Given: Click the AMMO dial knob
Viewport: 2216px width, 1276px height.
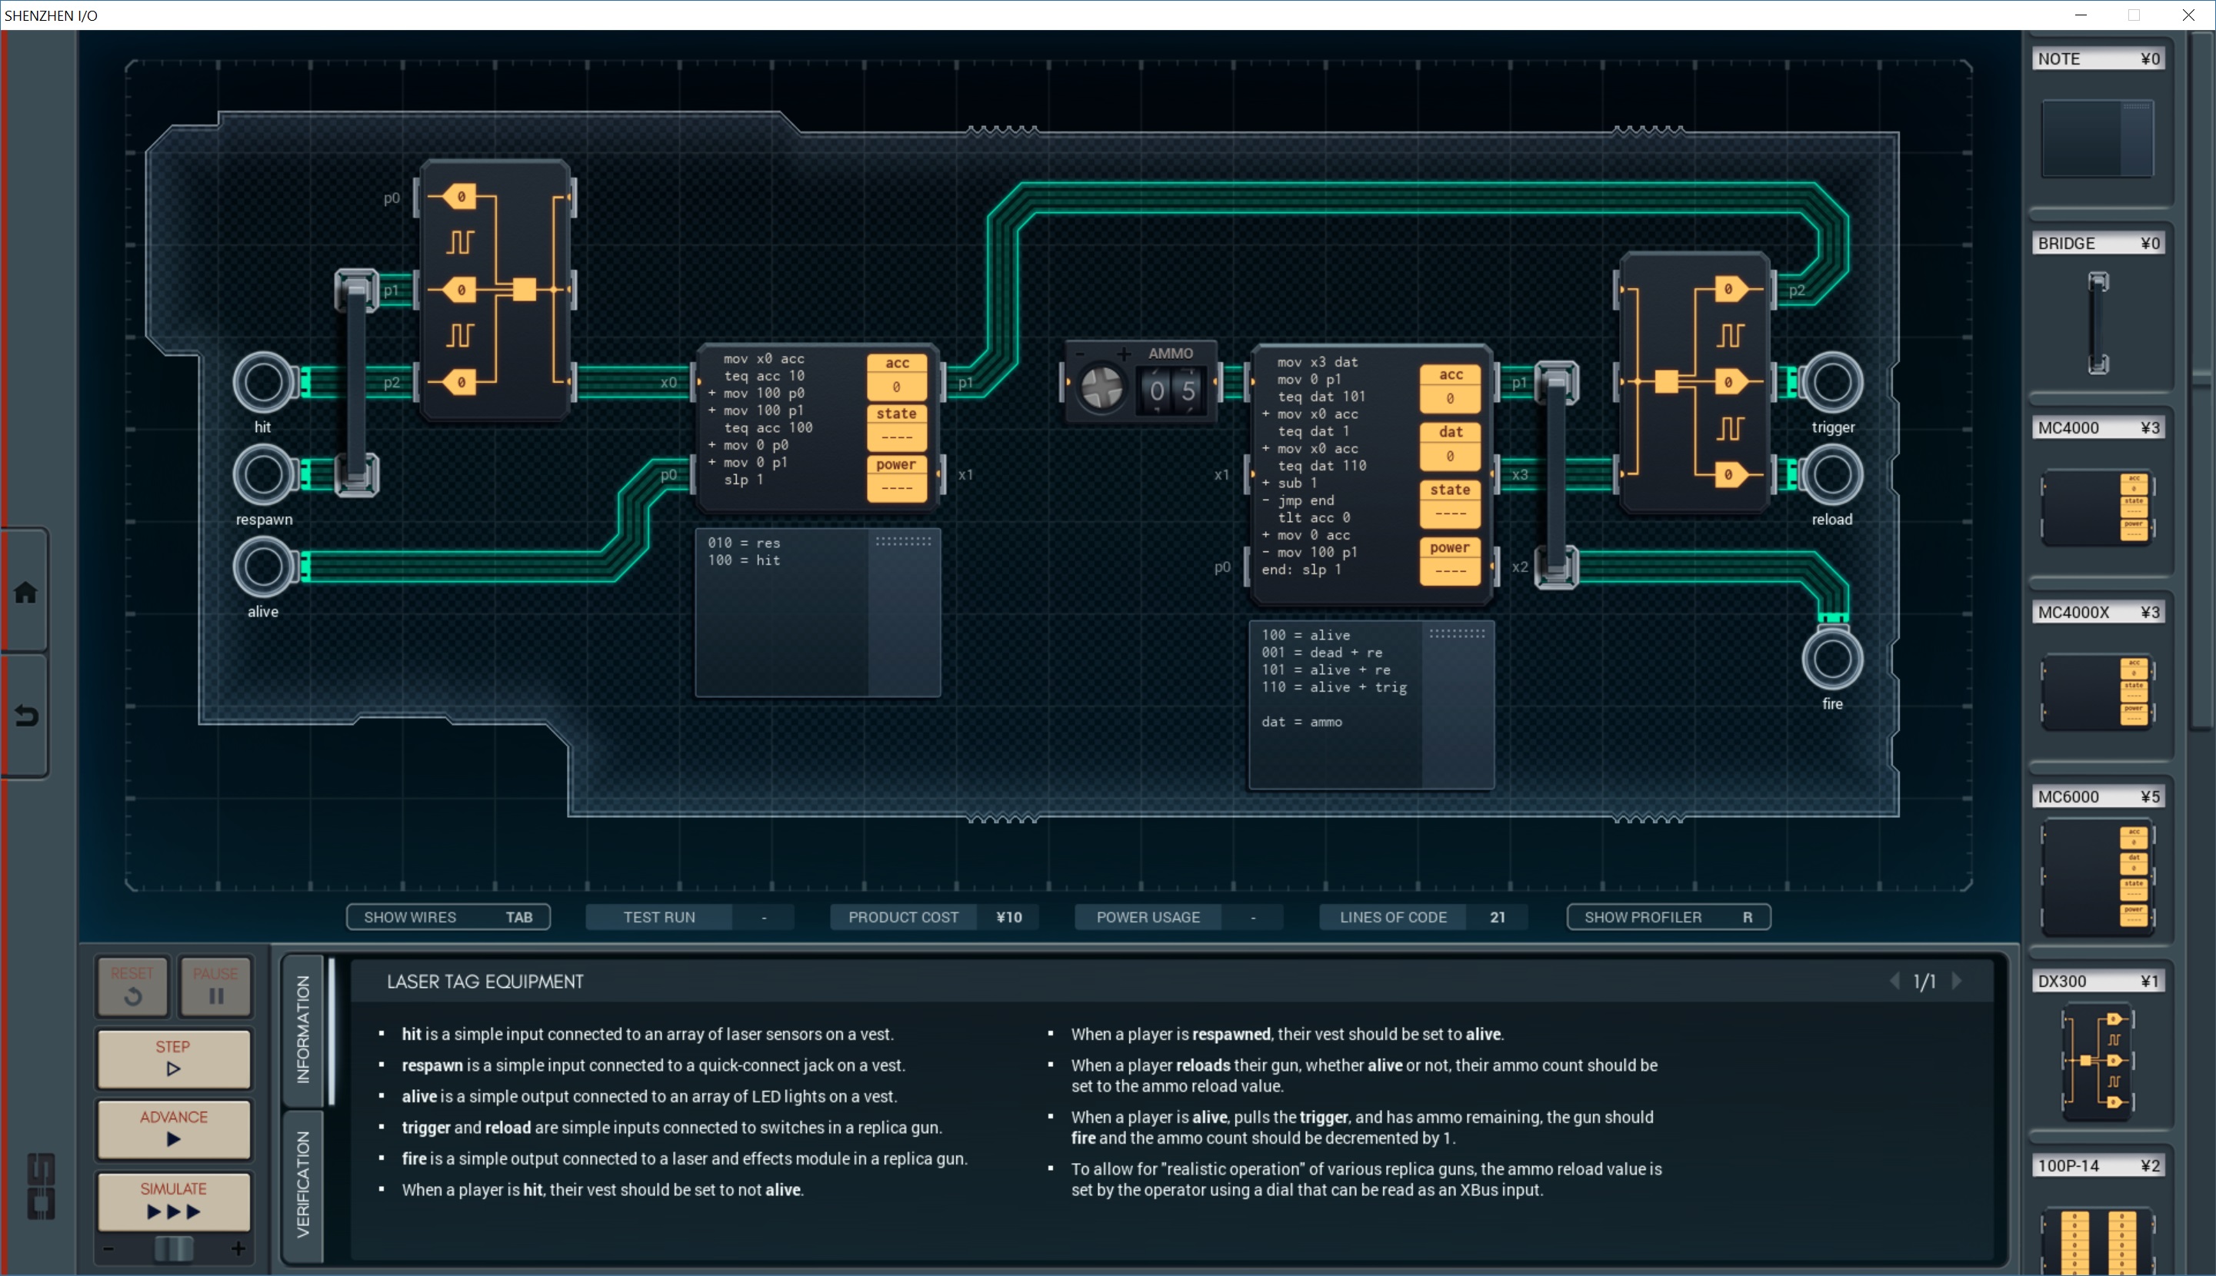Looking at the screenshot, I should [1101, 388].
